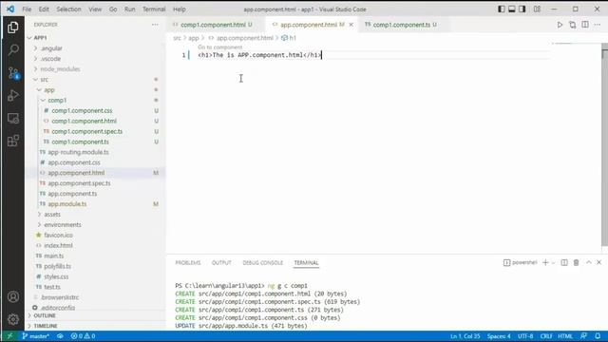Kill terminal with the trash icon
Screen dimensions: 608x342
(x=577, y=262)
